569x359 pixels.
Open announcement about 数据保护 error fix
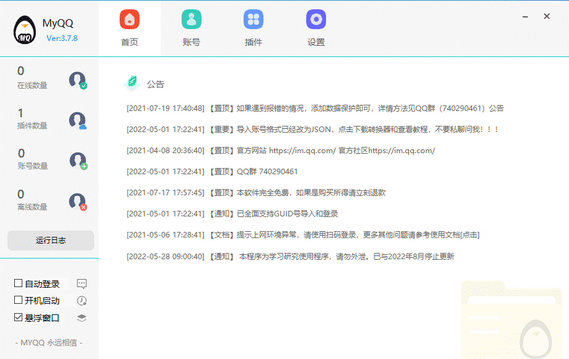pyautogui.click(x=315, y=108)
